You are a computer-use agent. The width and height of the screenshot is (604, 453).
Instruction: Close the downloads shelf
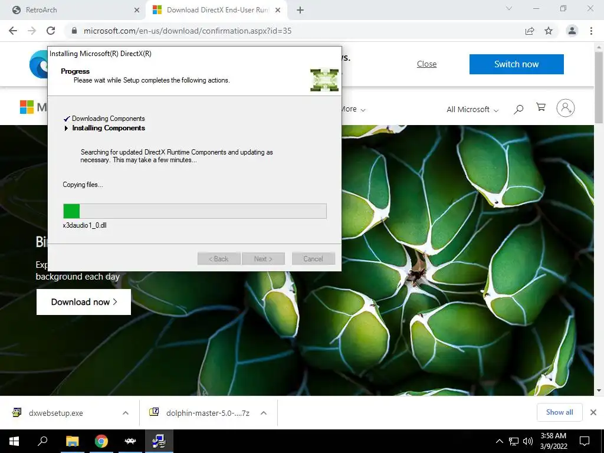[593, 412]
